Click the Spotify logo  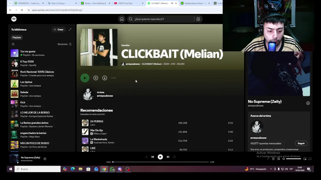(x=14, y=19)
